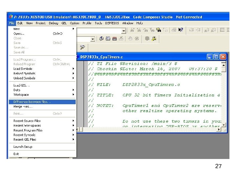Image resolution: width=236 pixels, height=177 pixels.
Task: Click the fourth binoculars find toolbar icon
Action: click(x=152, y=30)
